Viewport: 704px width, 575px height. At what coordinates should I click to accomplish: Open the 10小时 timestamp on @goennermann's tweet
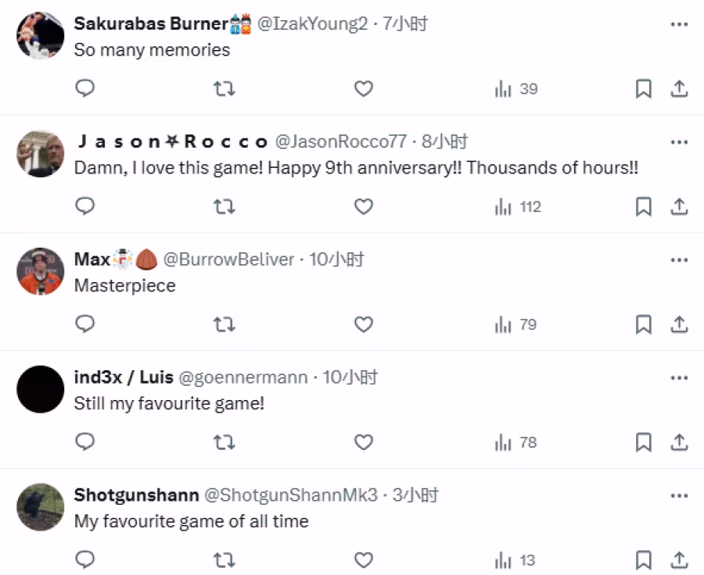[x=350, y=378]
